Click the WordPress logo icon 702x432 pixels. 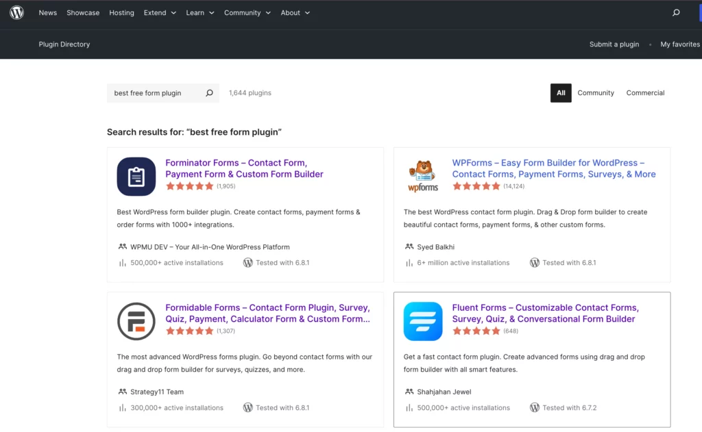pos(16,12)
